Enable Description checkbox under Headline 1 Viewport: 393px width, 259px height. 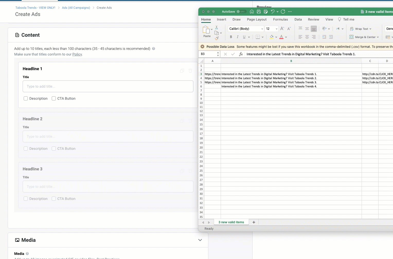pyautogui.click(x=26, y=98)
